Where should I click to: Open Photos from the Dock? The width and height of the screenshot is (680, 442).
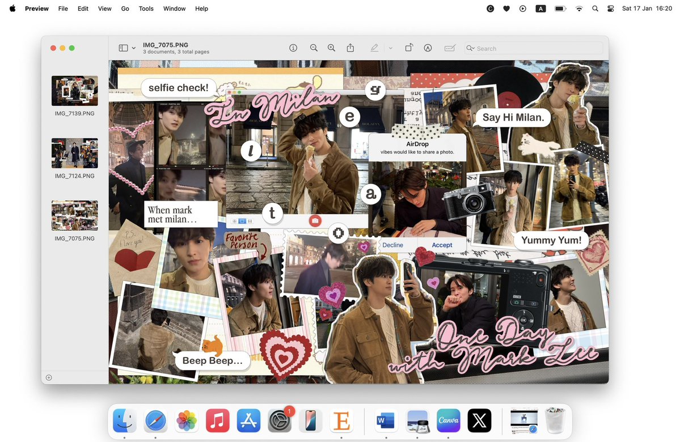coord(187,421)
